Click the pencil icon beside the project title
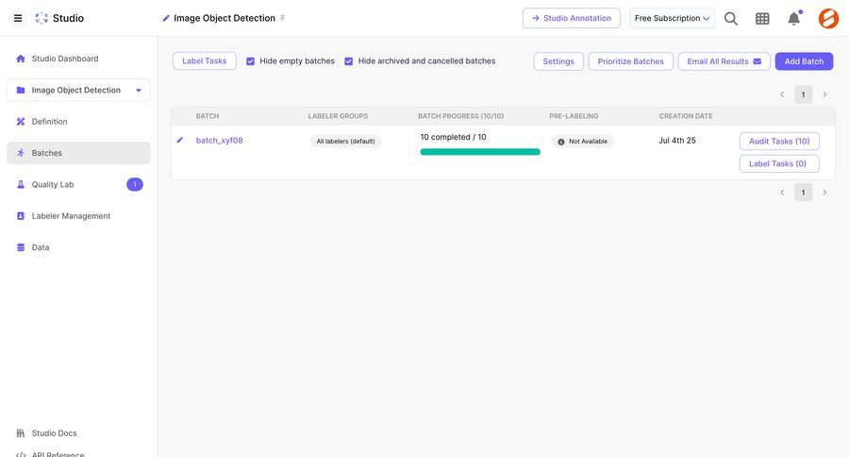Screen dimensions: 849x457 (x=166, y=19)
